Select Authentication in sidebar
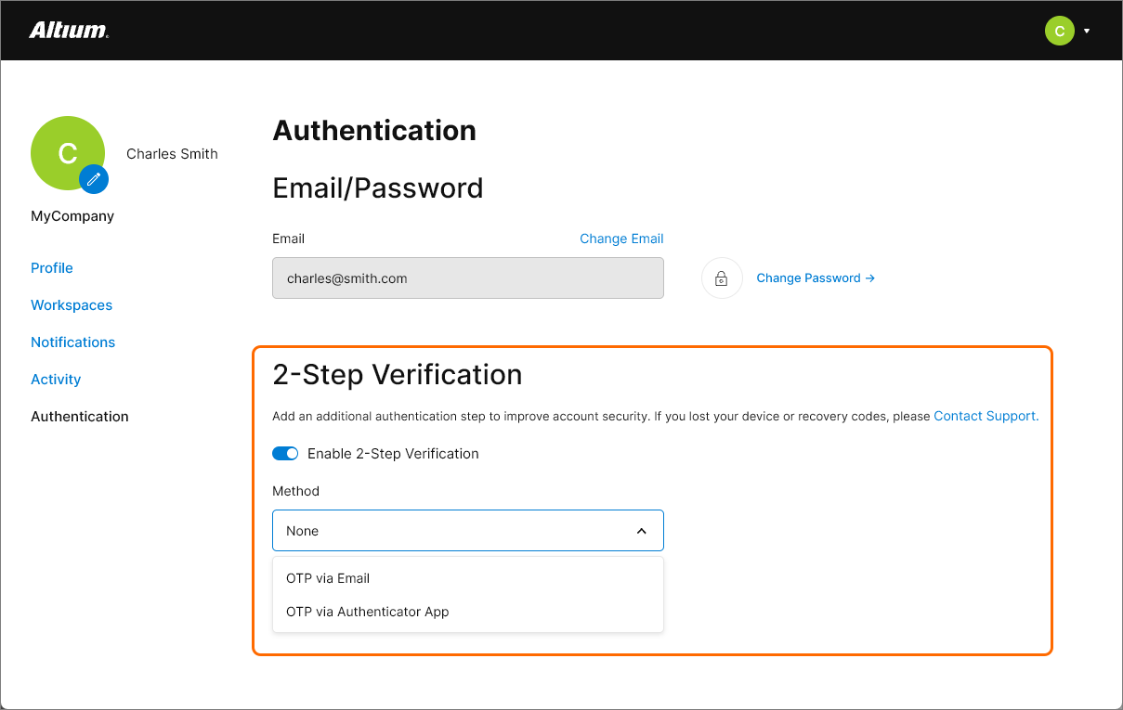This screenshot has width=1123, height=710. (80, 417)
